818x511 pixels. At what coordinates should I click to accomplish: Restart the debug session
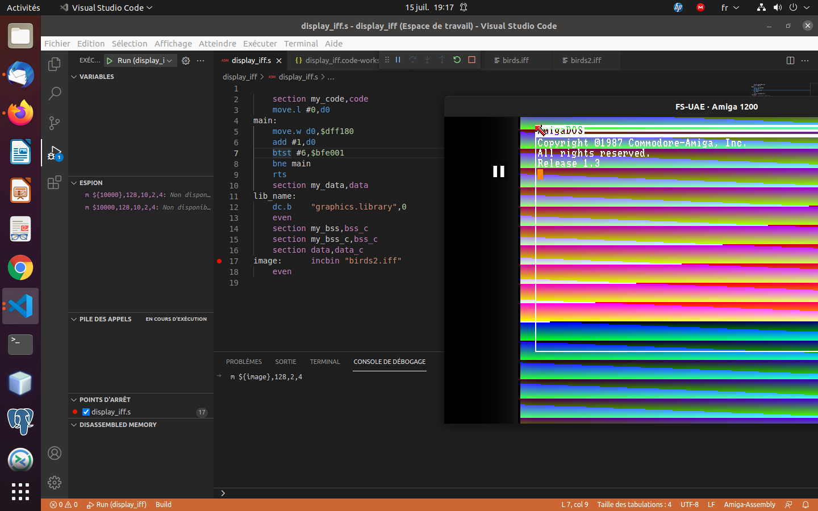(x=457, y=60)
